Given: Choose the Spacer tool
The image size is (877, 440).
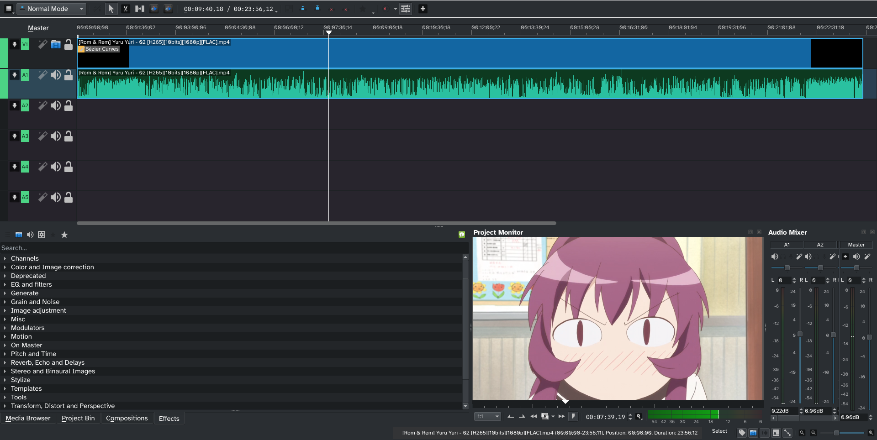Looking at the screenshot, I should (140, 9).
